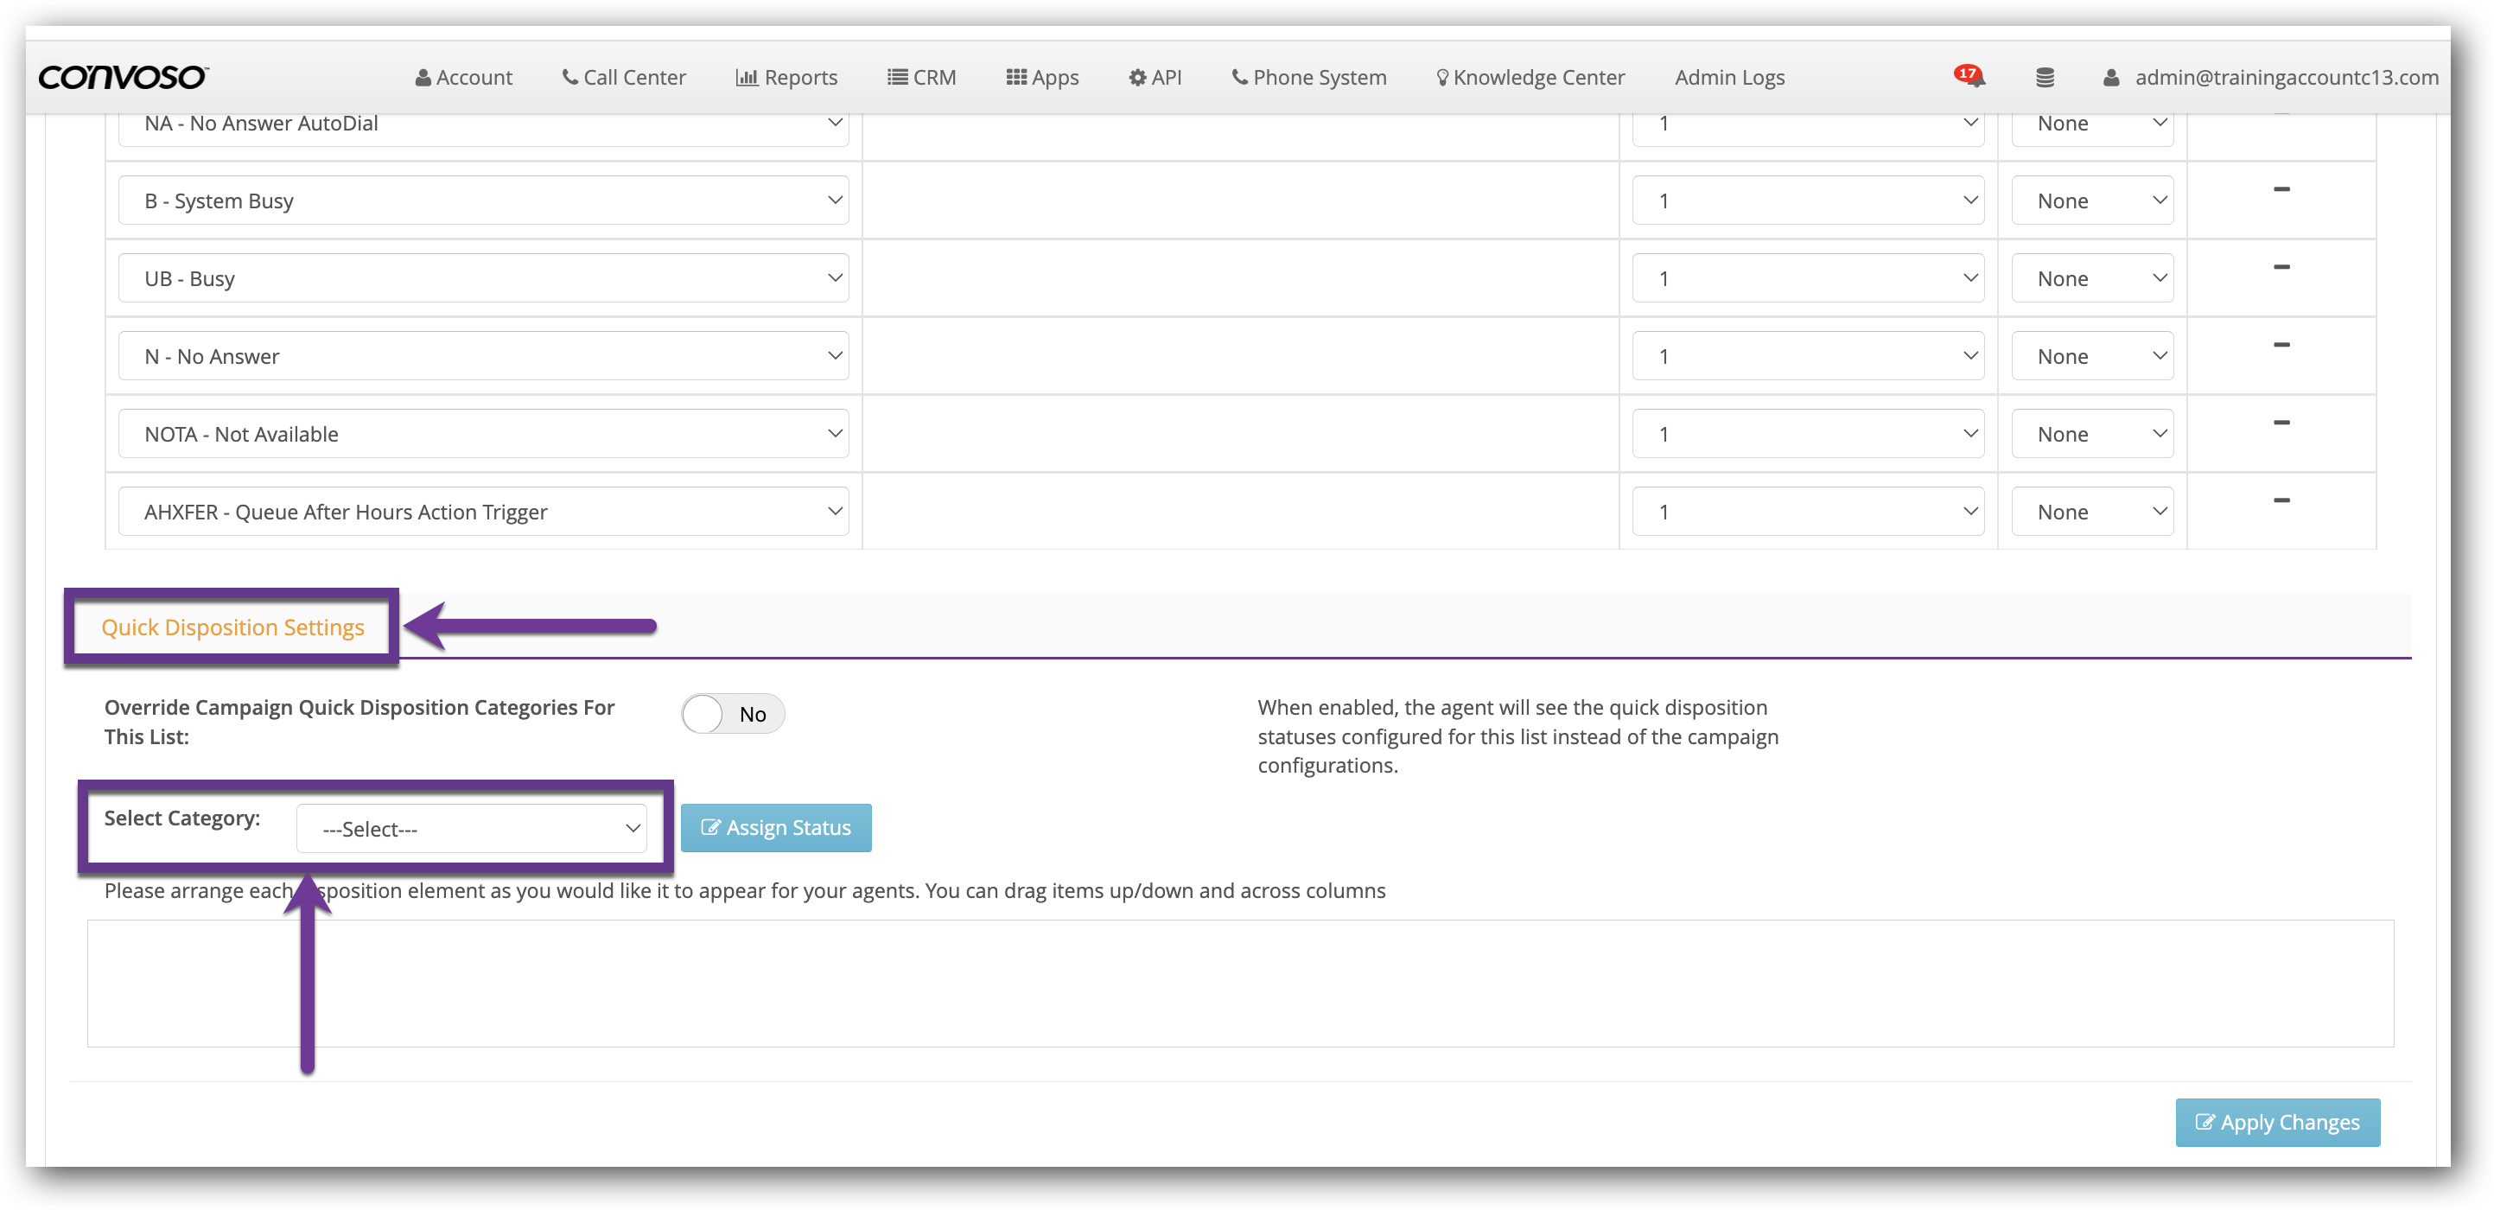Change the None dropdown in AHXFER row

point(2092,511)
